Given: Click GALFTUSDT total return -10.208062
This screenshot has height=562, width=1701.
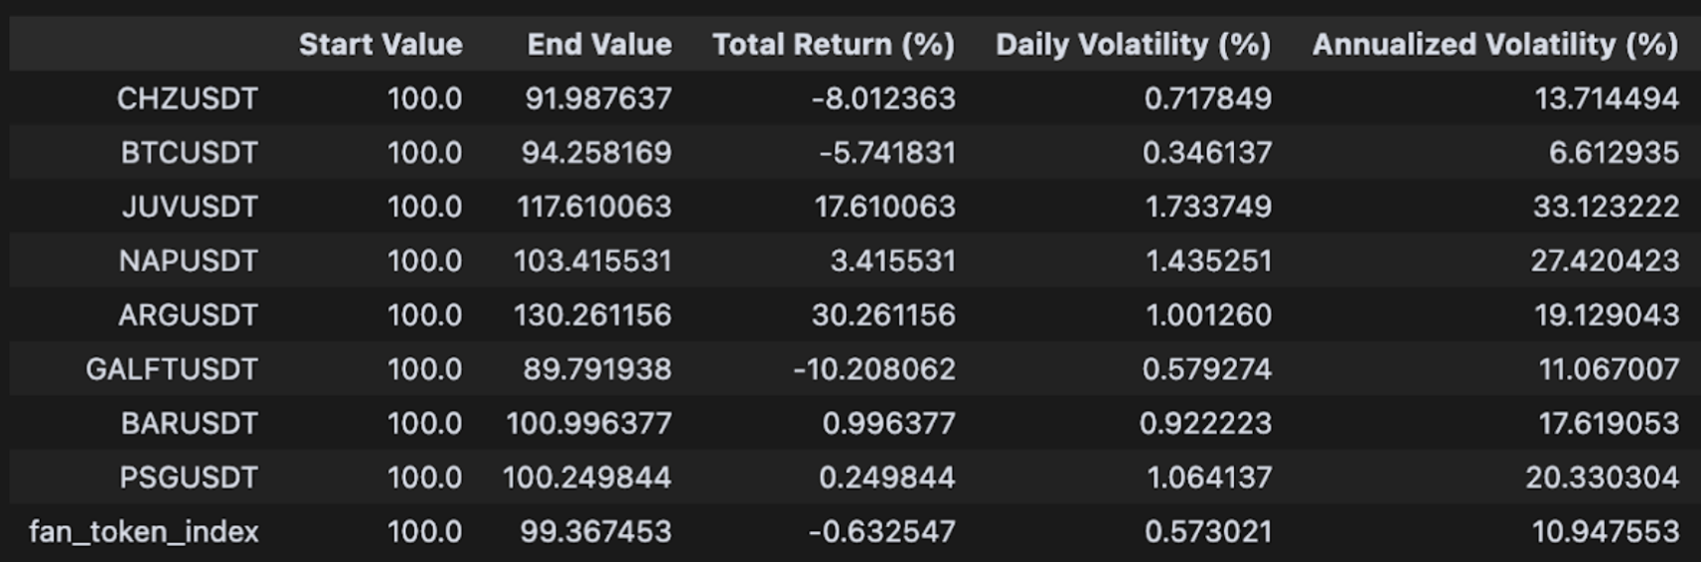Looking at the screenshot, I should (874, 369).
